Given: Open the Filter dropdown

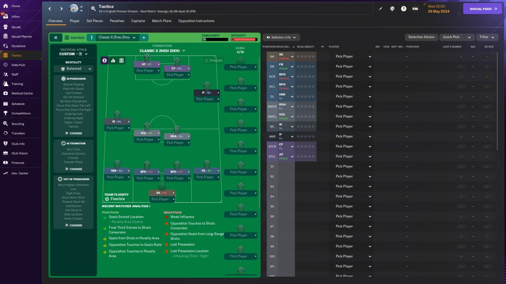Looking at the screenshot, I should (x=487, y=37).
